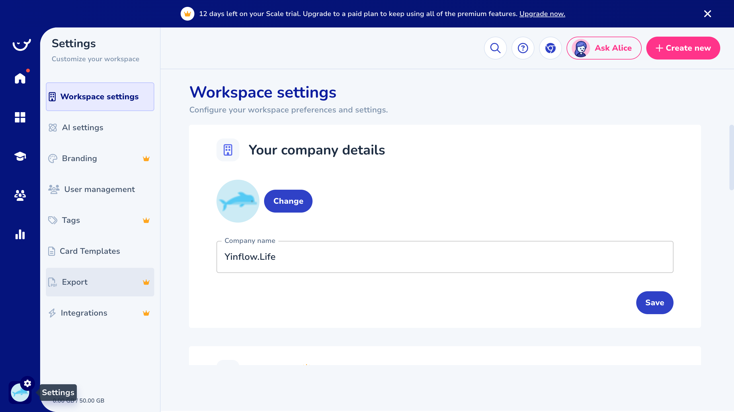Click the help question mark icon
The width and height of the screenshot is (734, 412).
523,48
